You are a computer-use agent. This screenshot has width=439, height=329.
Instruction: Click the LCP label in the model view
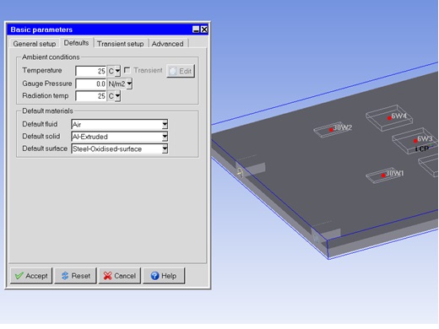(422, 148)
